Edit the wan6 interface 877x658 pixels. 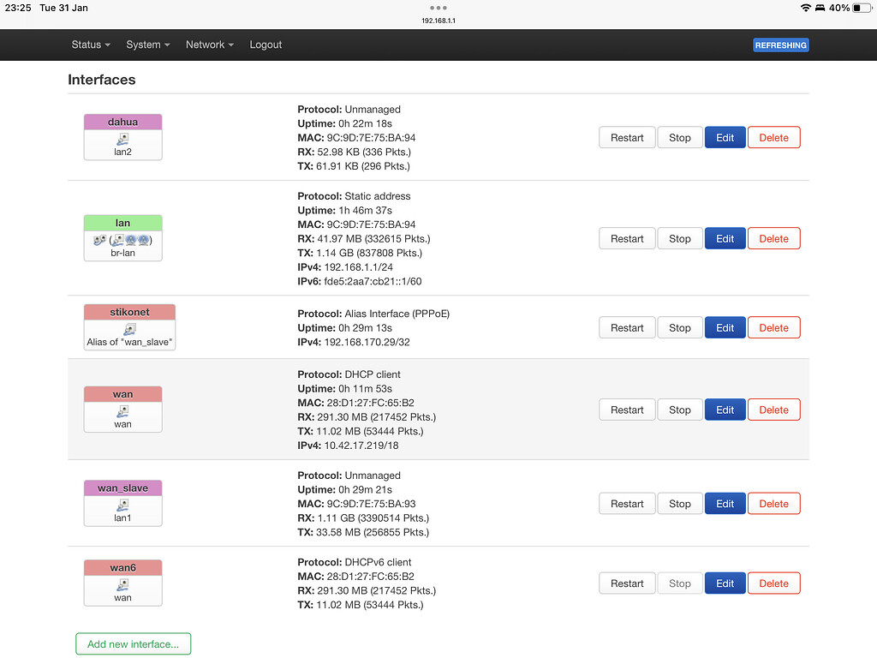coord(725,583)
